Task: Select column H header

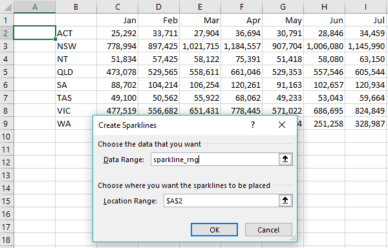Action: [325, 6]
